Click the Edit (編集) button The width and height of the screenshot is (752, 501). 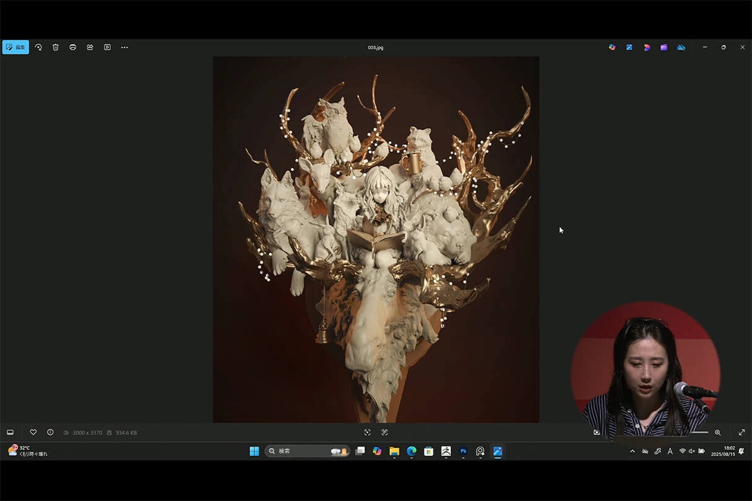point(16,47)
